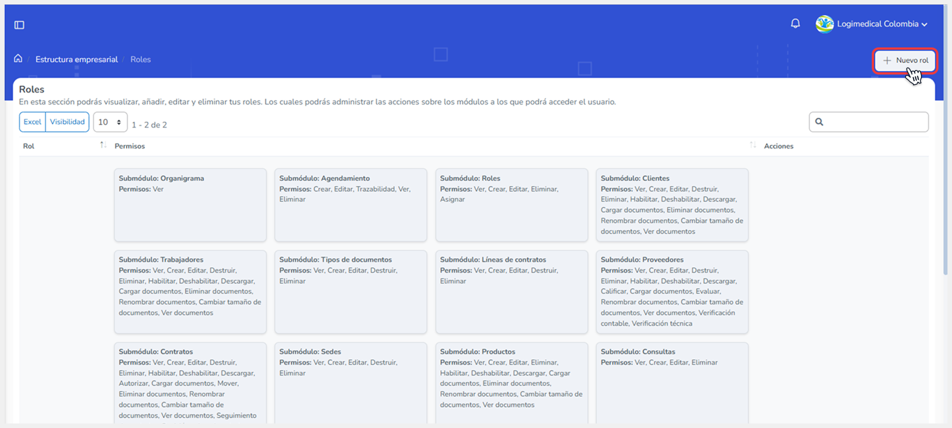Expand Logimedical Colombia user menu
The image size is (952, 428).
click(924, 24)
